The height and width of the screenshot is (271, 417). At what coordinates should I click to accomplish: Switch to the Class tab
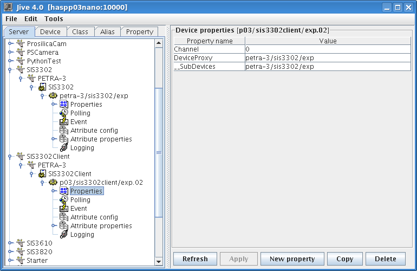(x=80, y=31)
